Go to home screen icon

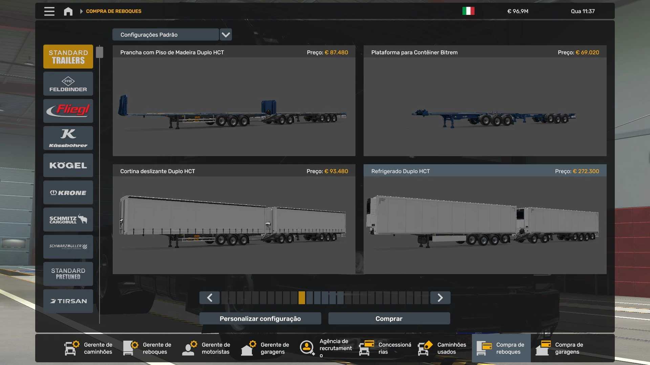point(68,11)
